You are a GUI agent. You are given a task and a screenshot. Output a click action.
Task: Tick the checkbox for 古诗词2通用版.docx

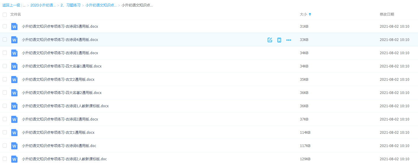5,119
